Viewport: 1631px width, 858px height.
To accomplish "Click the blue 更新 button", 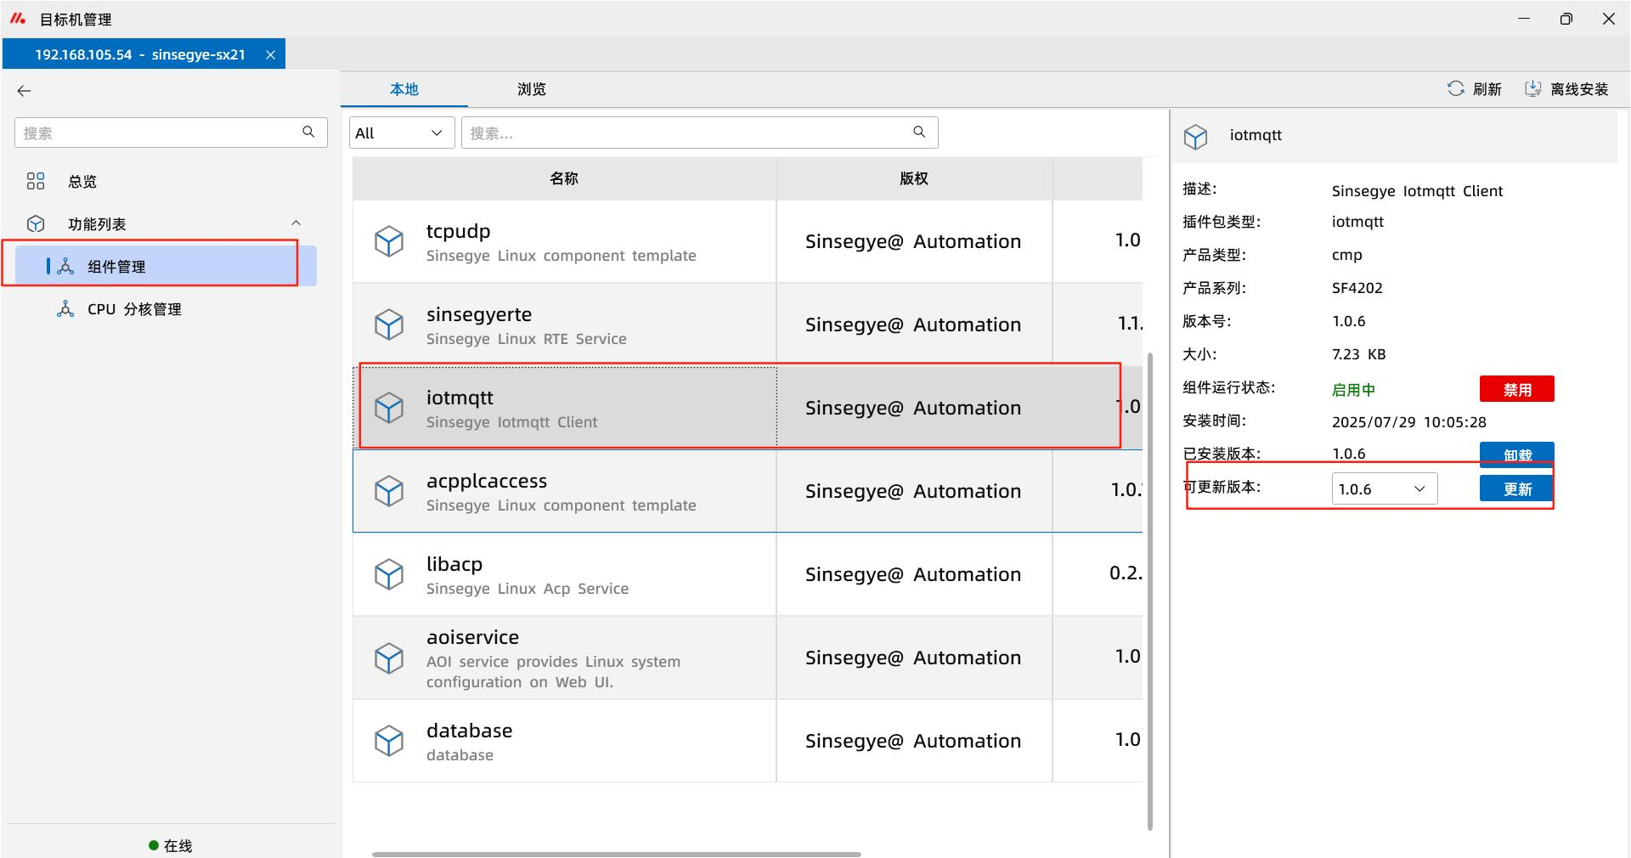I will [1516, 489].
